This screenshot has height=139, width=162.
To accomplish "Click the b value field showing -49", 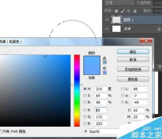I will [140, 102].
